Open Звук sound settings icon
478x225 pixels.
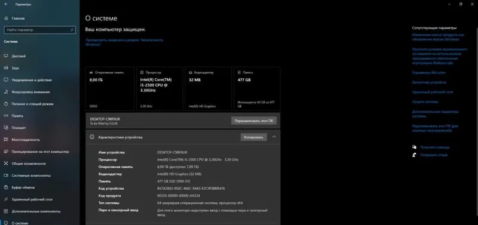(6, 68)
